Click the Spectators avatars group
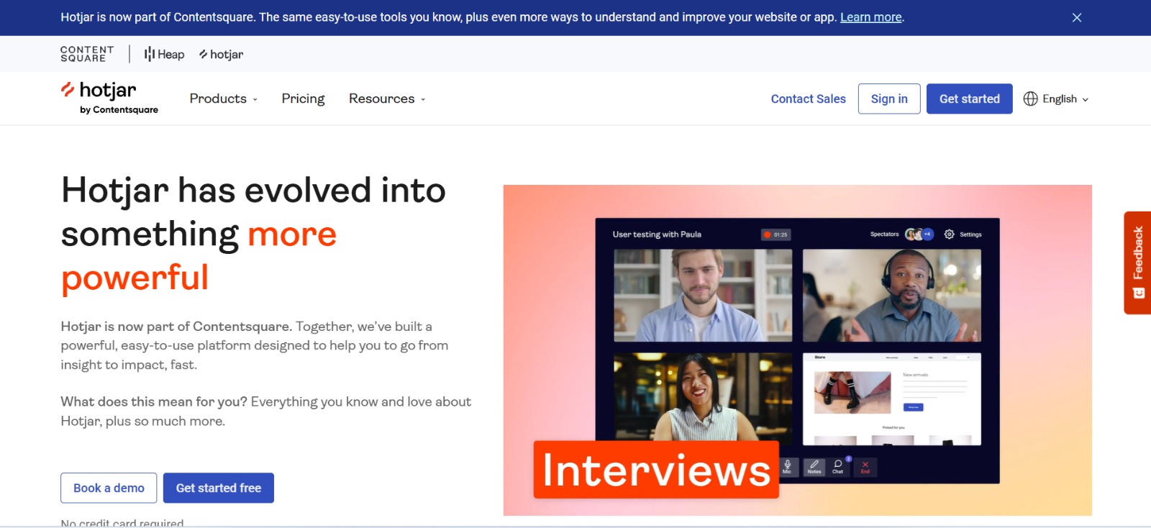This screenshot has width=1151, height=528. [919, 235]
